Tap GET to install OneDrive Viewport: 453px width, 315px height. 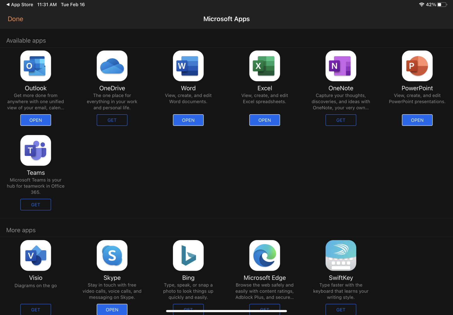click(112, 120)
